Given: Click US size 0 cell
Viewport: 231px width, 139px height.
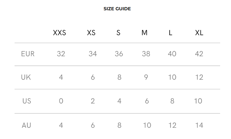Looking at the screenshot, I should pos(61,101).
